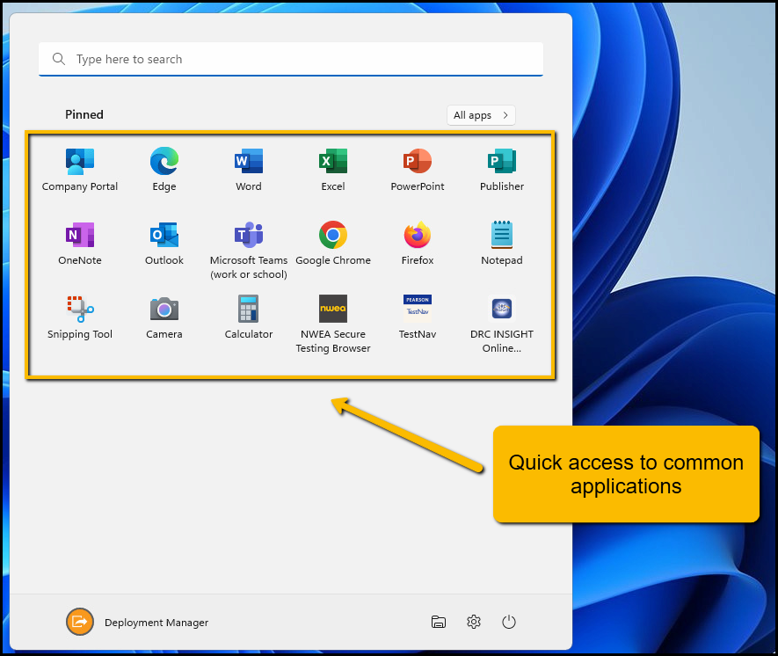778x656 pixels.
Task: Click the Deployment Manager user avatar
Action: (x=80, y=622)
